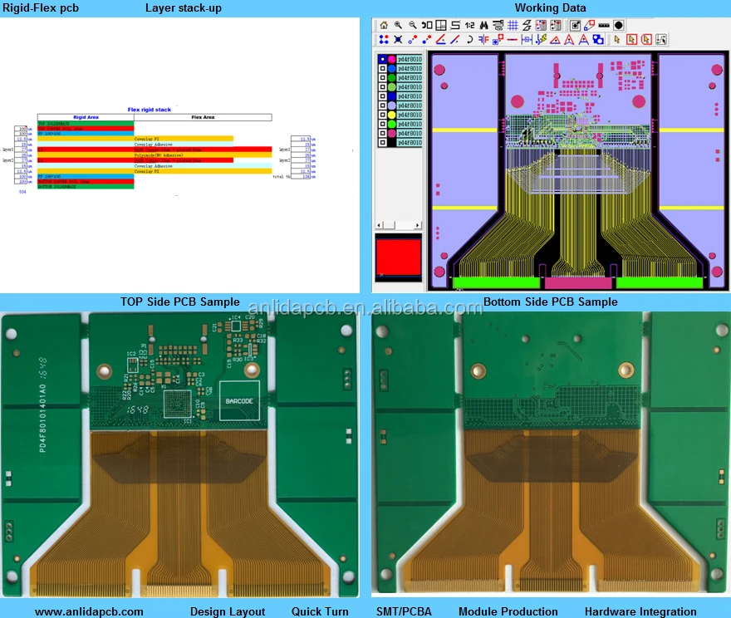
Task: Click the Home view toolbar icon
Action: pyautogui.click(x=384, y=25)
